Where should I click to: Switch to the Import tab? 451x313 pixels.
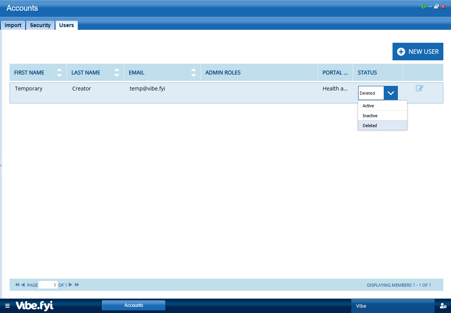[13, 25]
